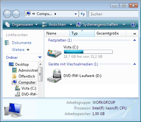Viewport: 141px width, 122px height.
Task: Click the Systemeigenschaften monitor icon
Action: (79, 25)
